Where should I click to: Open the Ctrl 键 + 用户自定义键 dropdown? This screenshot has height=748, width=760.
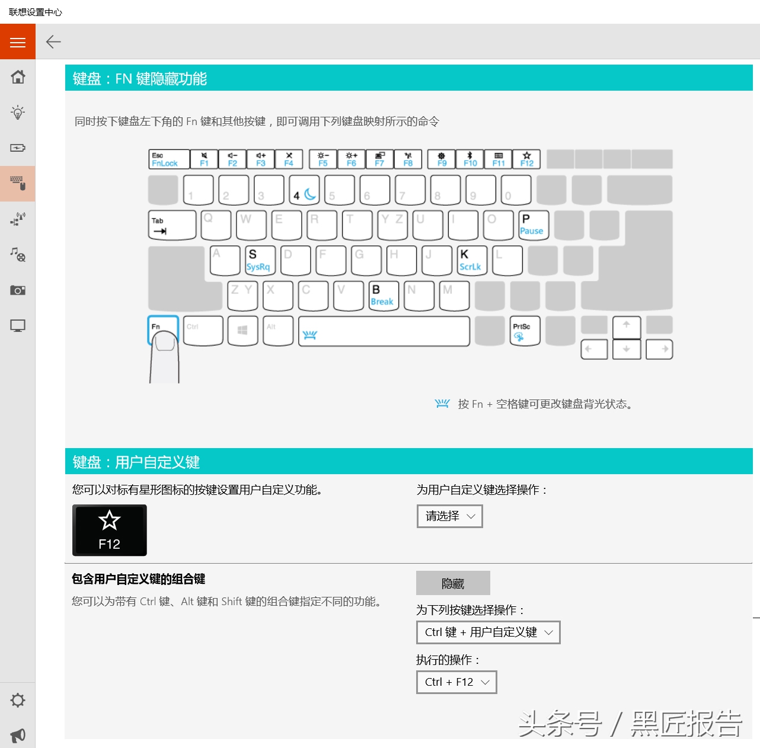(x=488, y=632)
